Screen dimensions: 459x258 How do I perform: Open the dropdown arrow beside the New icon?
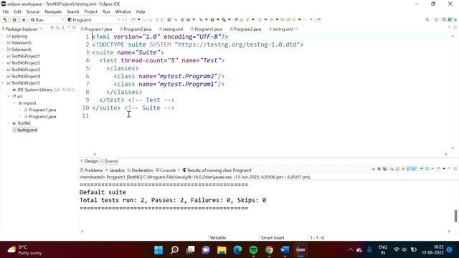coord(138,19)
